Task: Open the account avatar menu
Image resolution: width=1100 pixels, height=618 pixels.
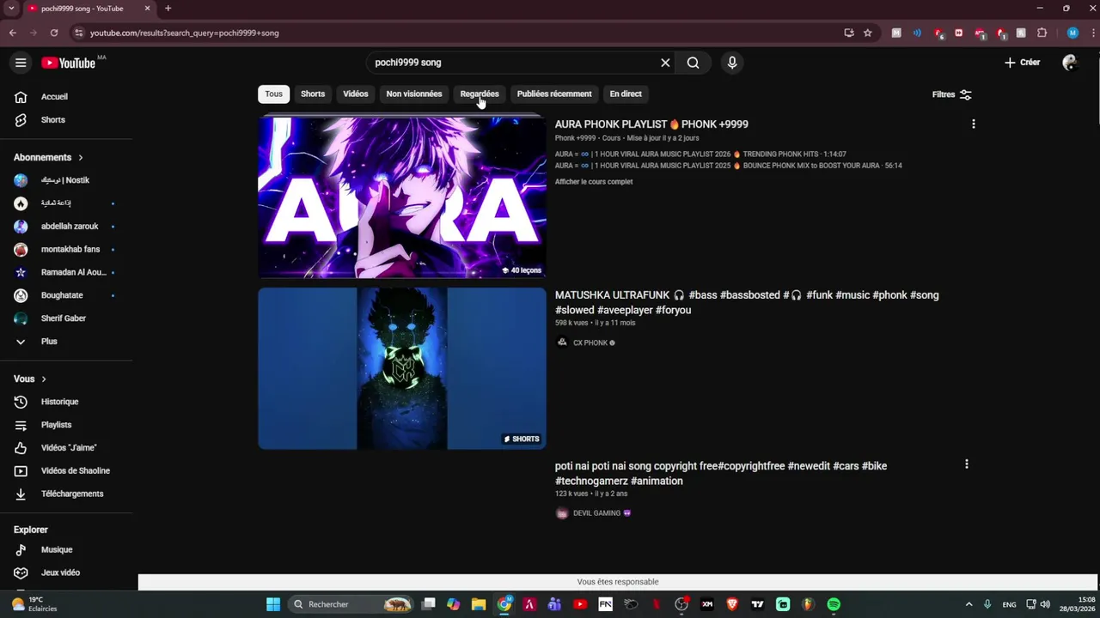Action: tap(1070, 63)
